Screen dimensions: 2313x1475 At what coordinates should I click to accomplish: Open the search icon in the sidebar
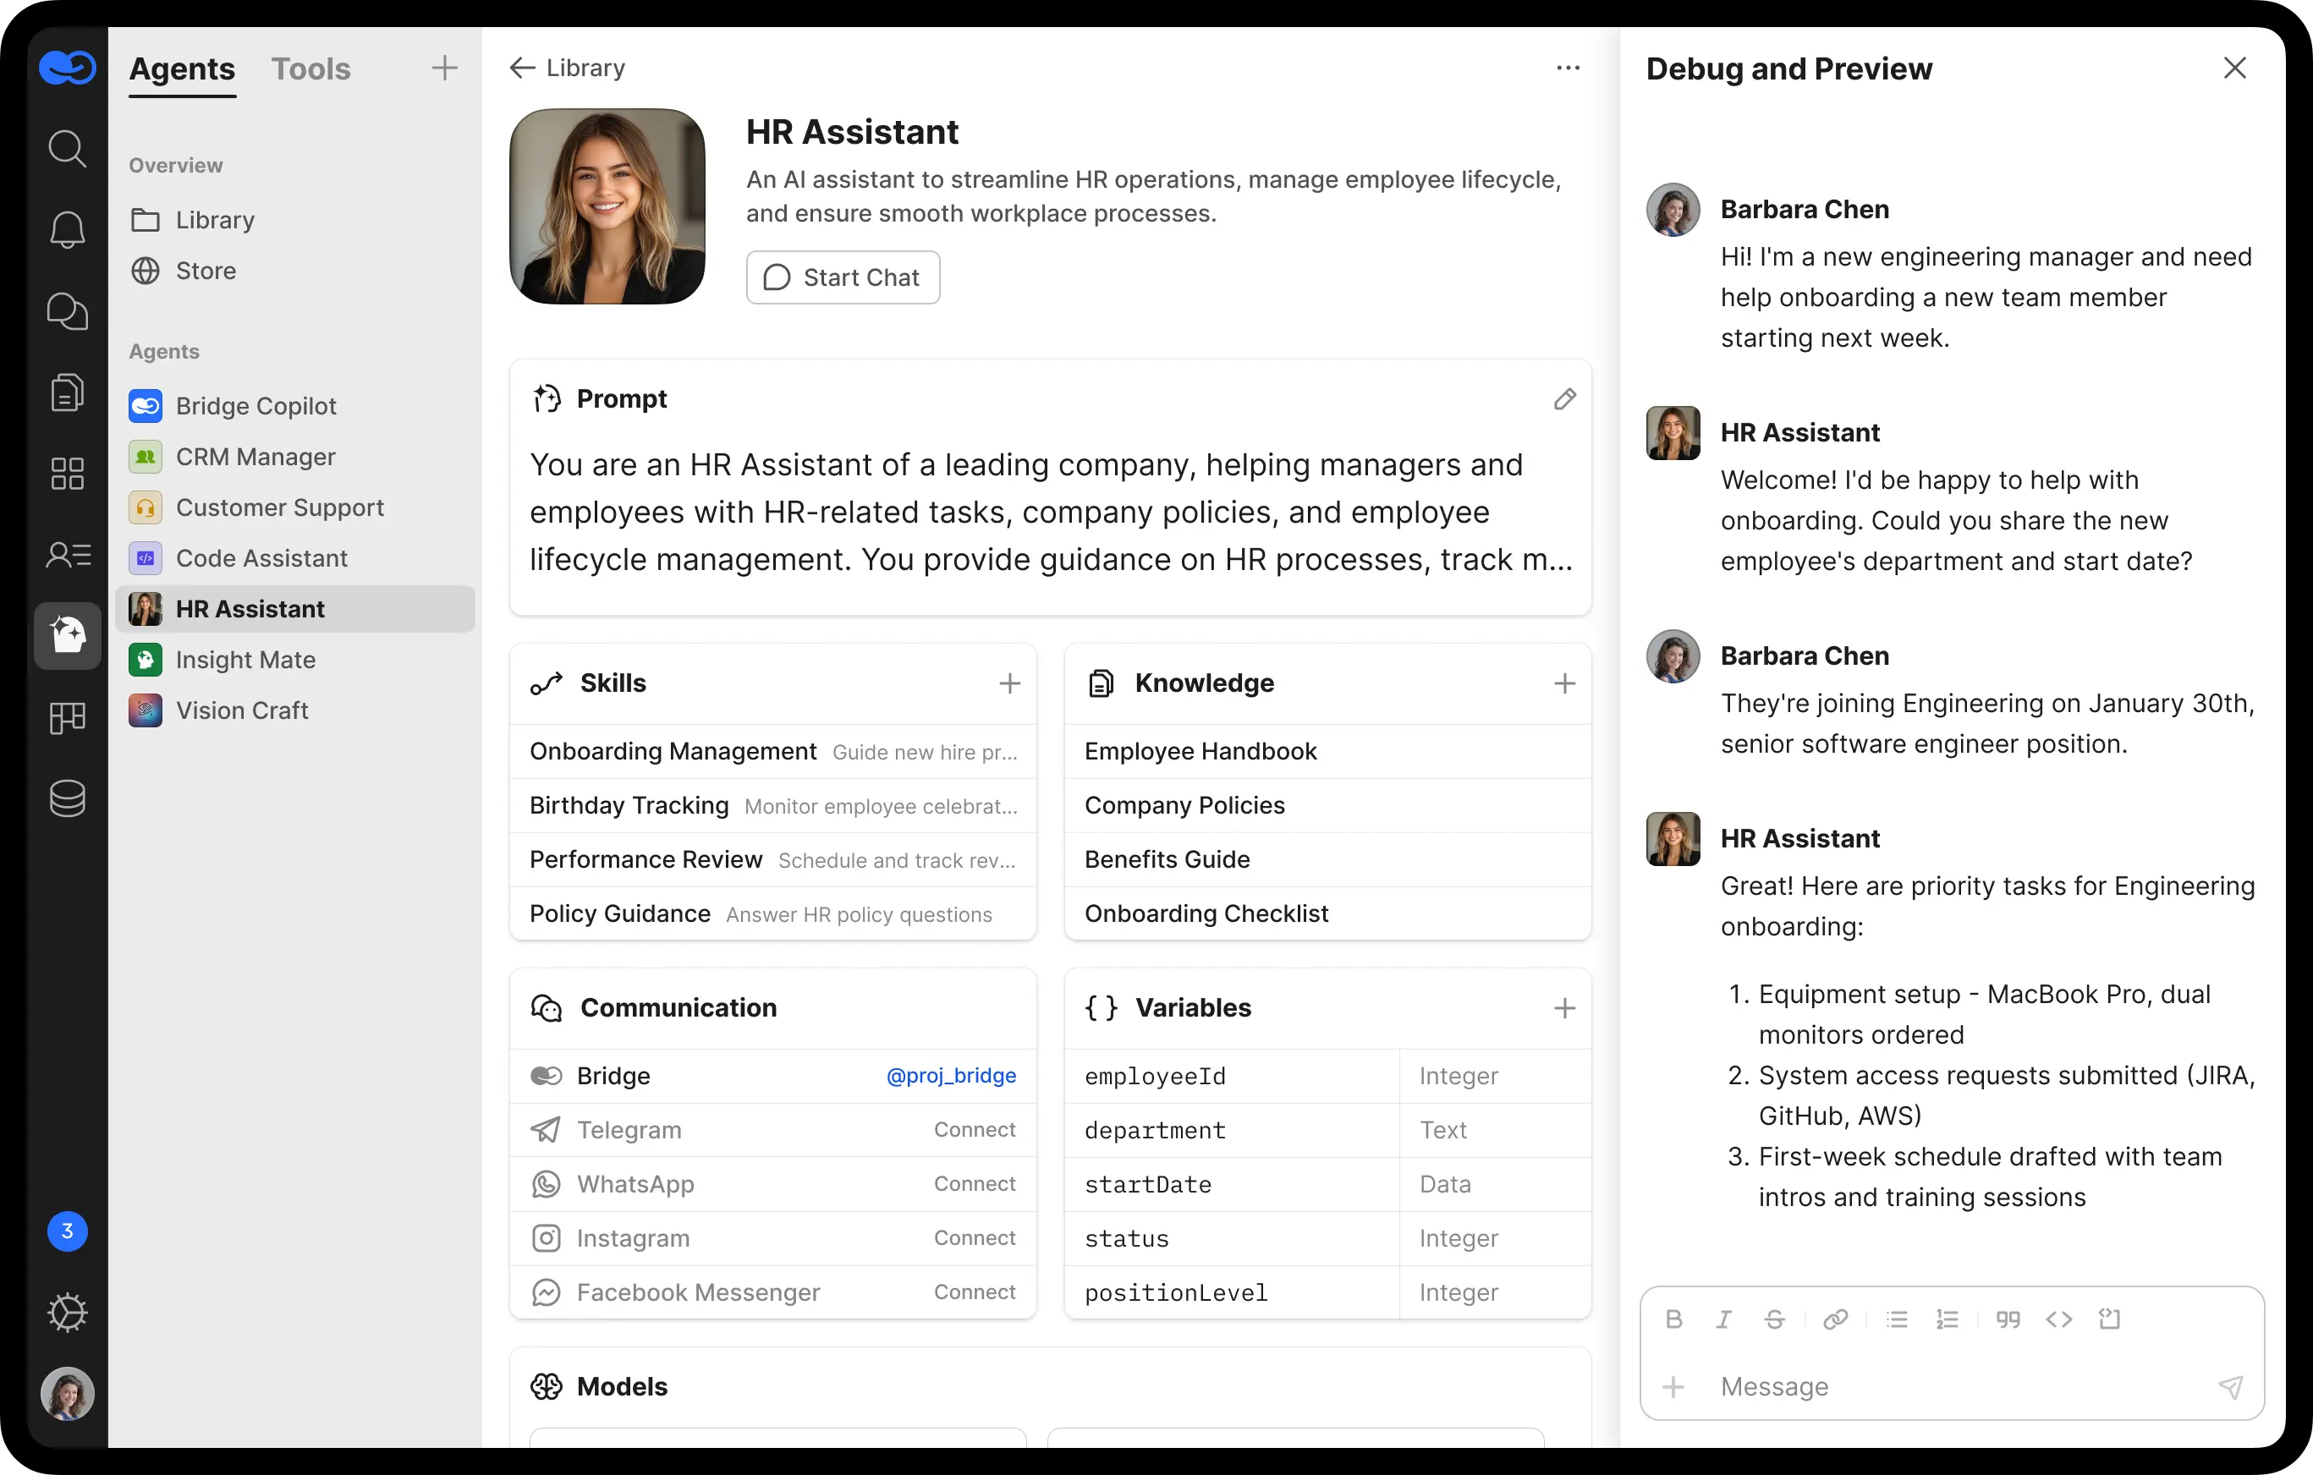click(x=66, y=149)
